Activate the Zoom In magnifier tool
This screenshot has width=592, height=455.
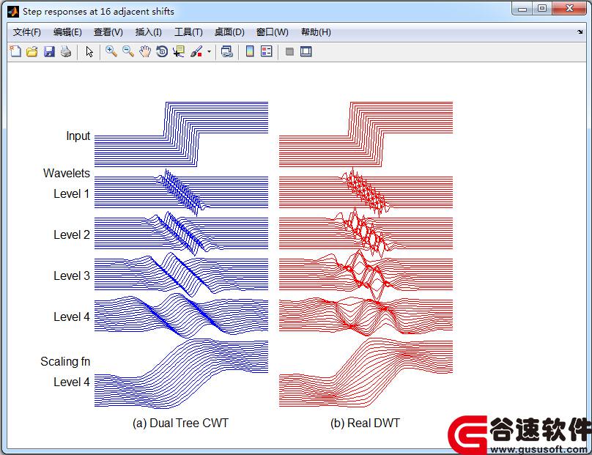(111, 51)
